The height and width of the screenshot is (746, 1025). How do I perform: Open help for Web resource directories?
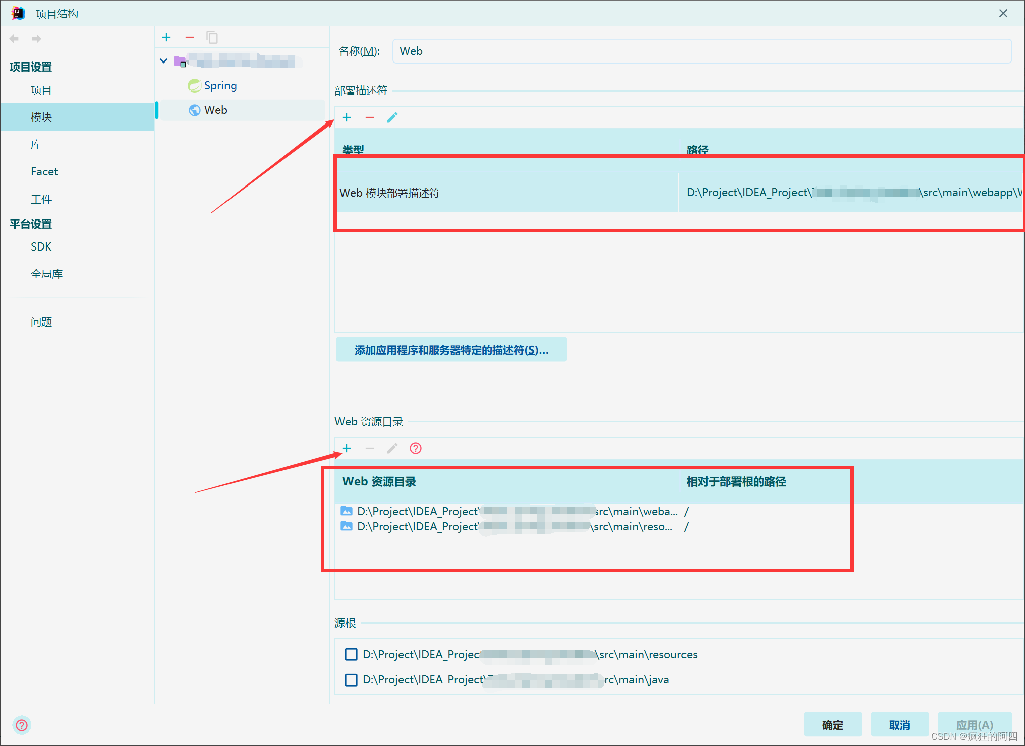pyautogui.click(x=416, y=448)
